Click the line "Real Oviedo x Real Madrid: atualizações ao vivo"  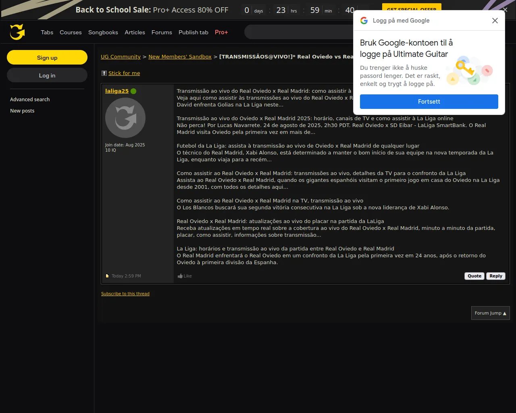click(280, 221)
